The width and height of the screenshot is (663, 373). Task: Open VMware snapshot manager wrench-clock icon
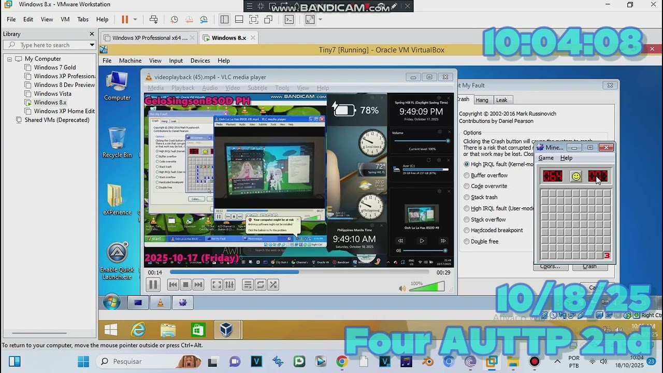point(204,20)
